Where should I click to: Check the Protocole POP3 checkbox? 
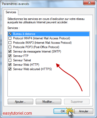(10, 47)
